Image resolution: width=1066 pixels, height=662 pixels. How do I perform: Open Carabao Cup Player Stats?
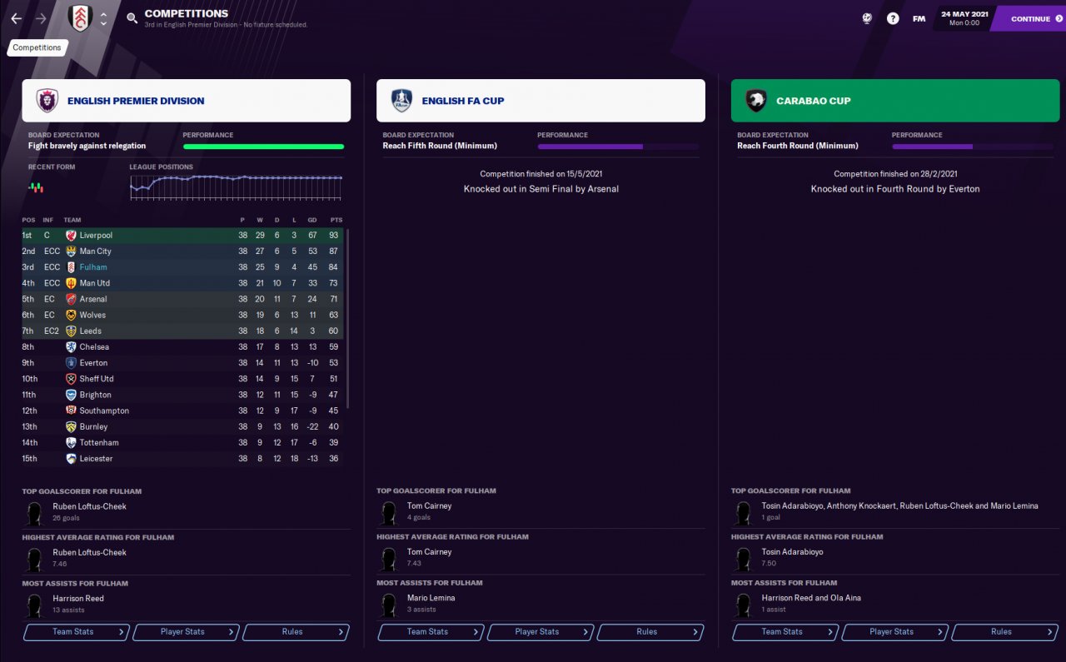tap(895, 632)
